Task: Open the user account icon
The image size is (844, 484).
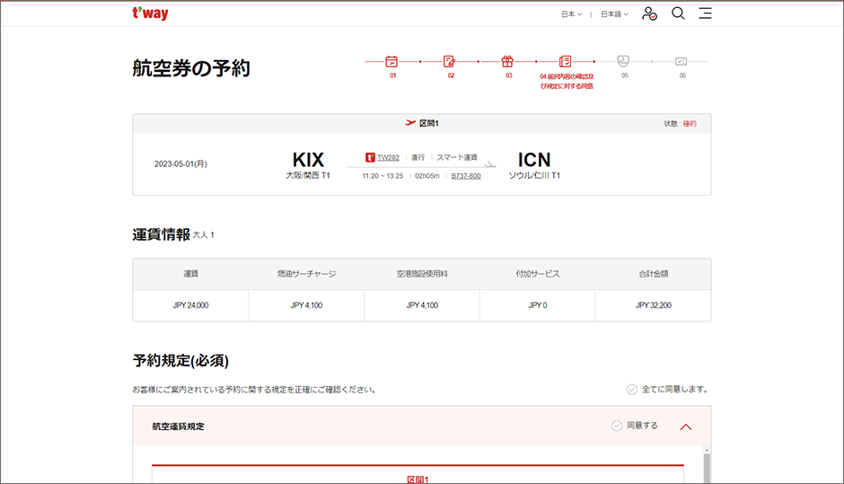Action: pos(649,13)
